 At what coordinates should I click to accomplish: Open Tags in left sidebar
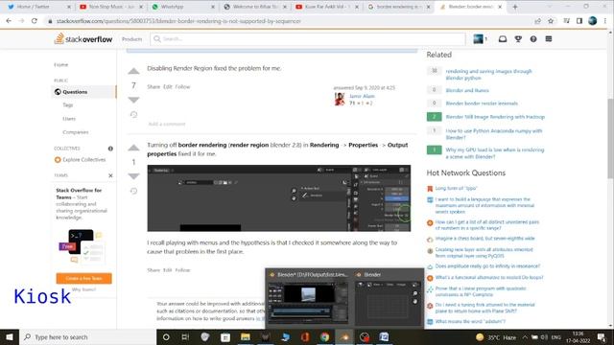coord(68,104)
